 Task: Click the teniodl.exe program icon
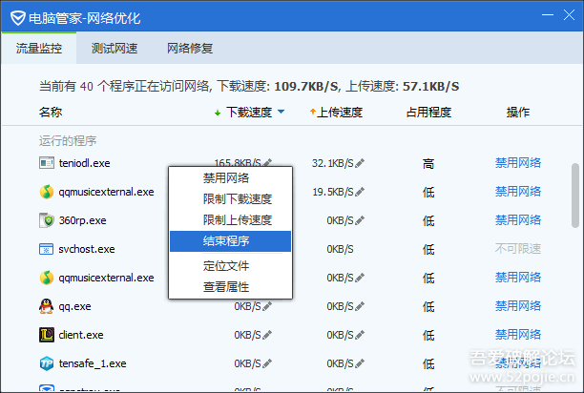point(47,163)
